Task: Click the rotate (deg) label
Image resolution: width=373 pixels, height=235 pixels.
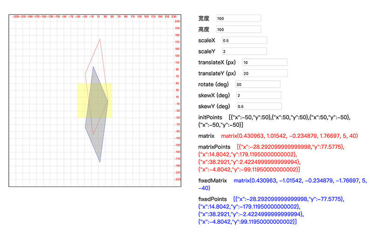Action: tap(214, 84)
